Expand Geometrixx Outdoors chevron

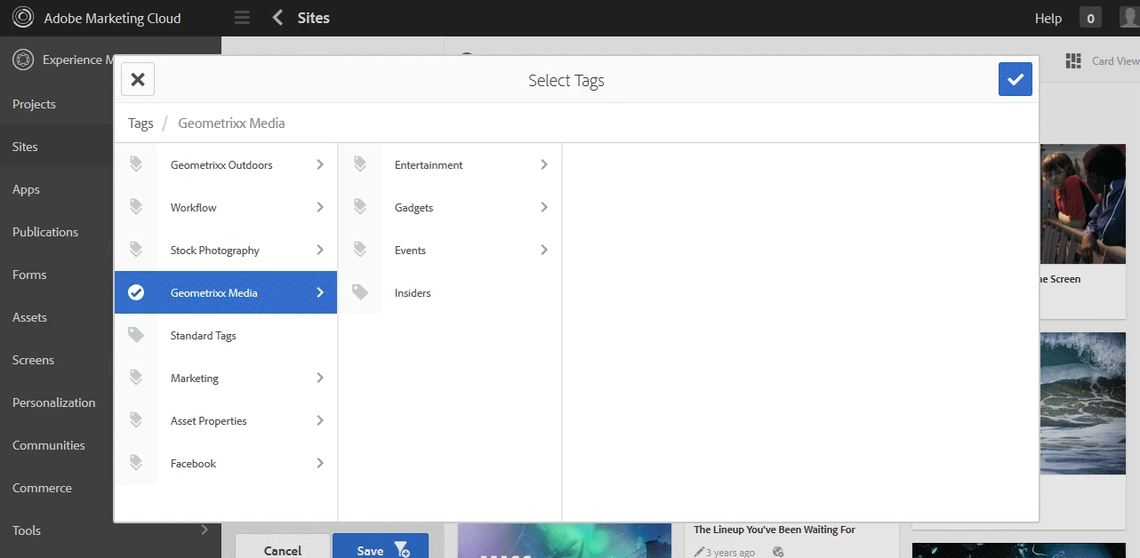(x=320, y=164)
